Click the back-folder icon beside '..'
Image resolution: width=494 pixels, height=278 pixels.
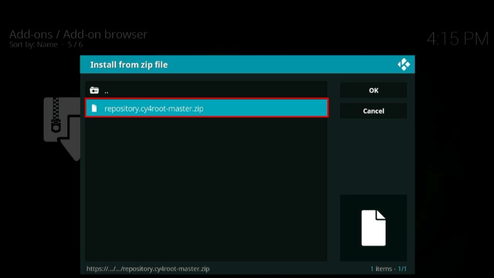click(94, 91)
